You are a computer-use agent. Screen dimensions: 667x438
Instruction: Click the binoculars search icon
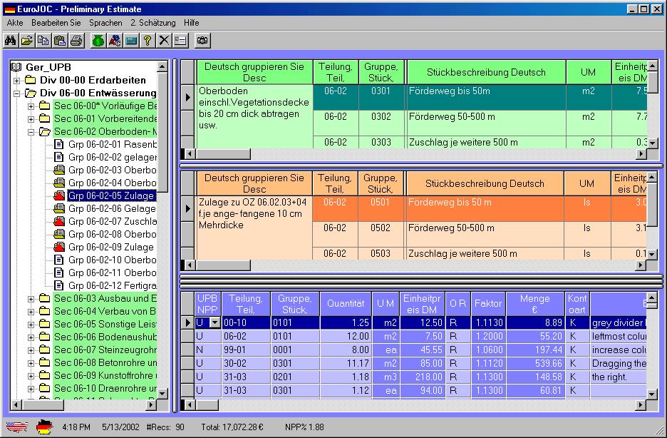tap(11, 41)
